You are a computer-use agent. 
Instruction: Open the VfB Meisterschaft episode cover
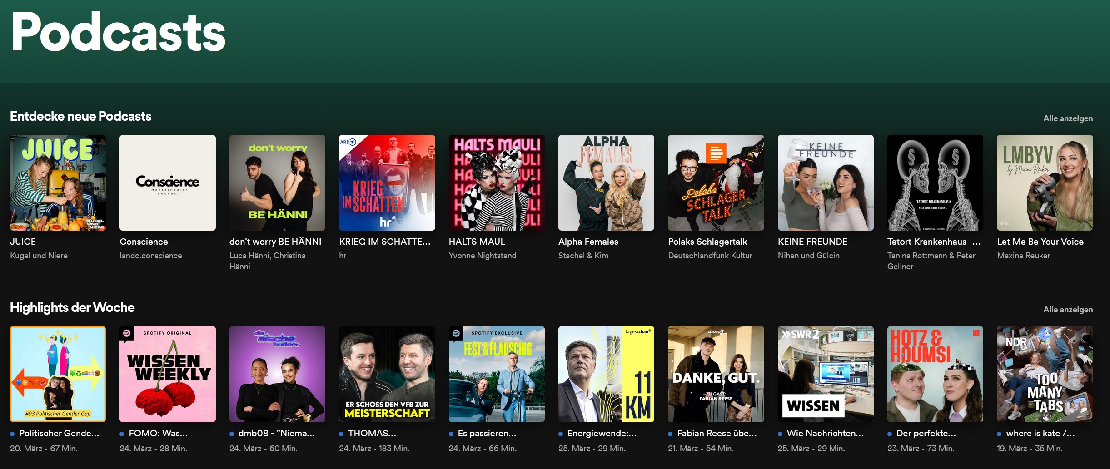(387, 374)
